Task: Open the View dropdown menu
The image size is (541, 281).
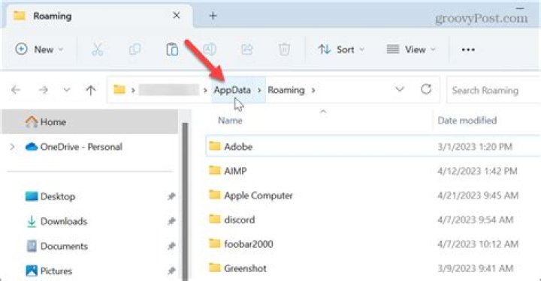Action: pyautogui.click(x=410, y=49)
